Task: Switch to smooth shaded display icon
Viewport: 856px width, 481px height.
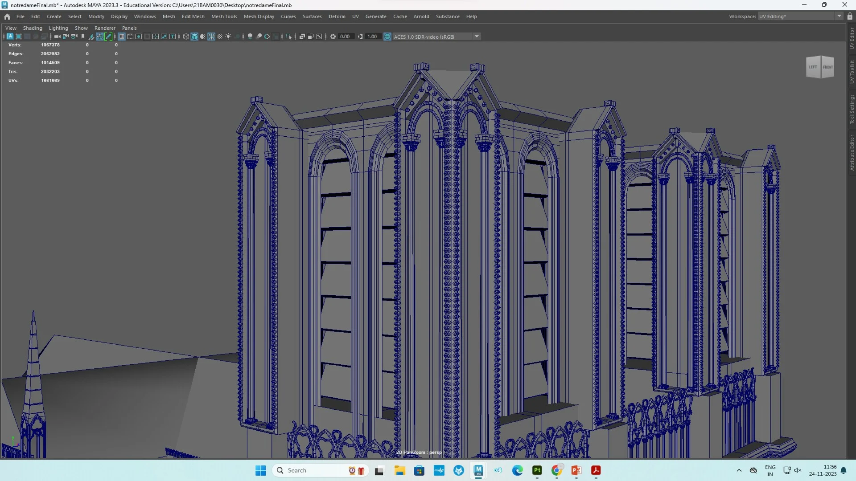Action: (194, 37)
